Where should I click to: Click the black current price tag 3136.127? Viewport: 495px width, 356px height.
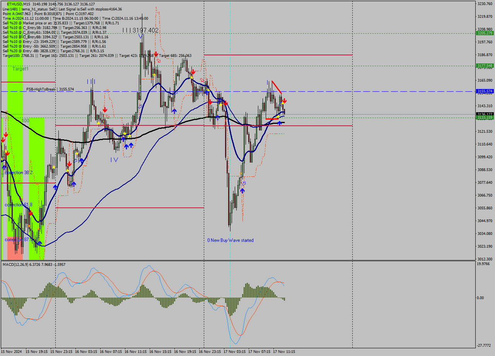[485, 114]
